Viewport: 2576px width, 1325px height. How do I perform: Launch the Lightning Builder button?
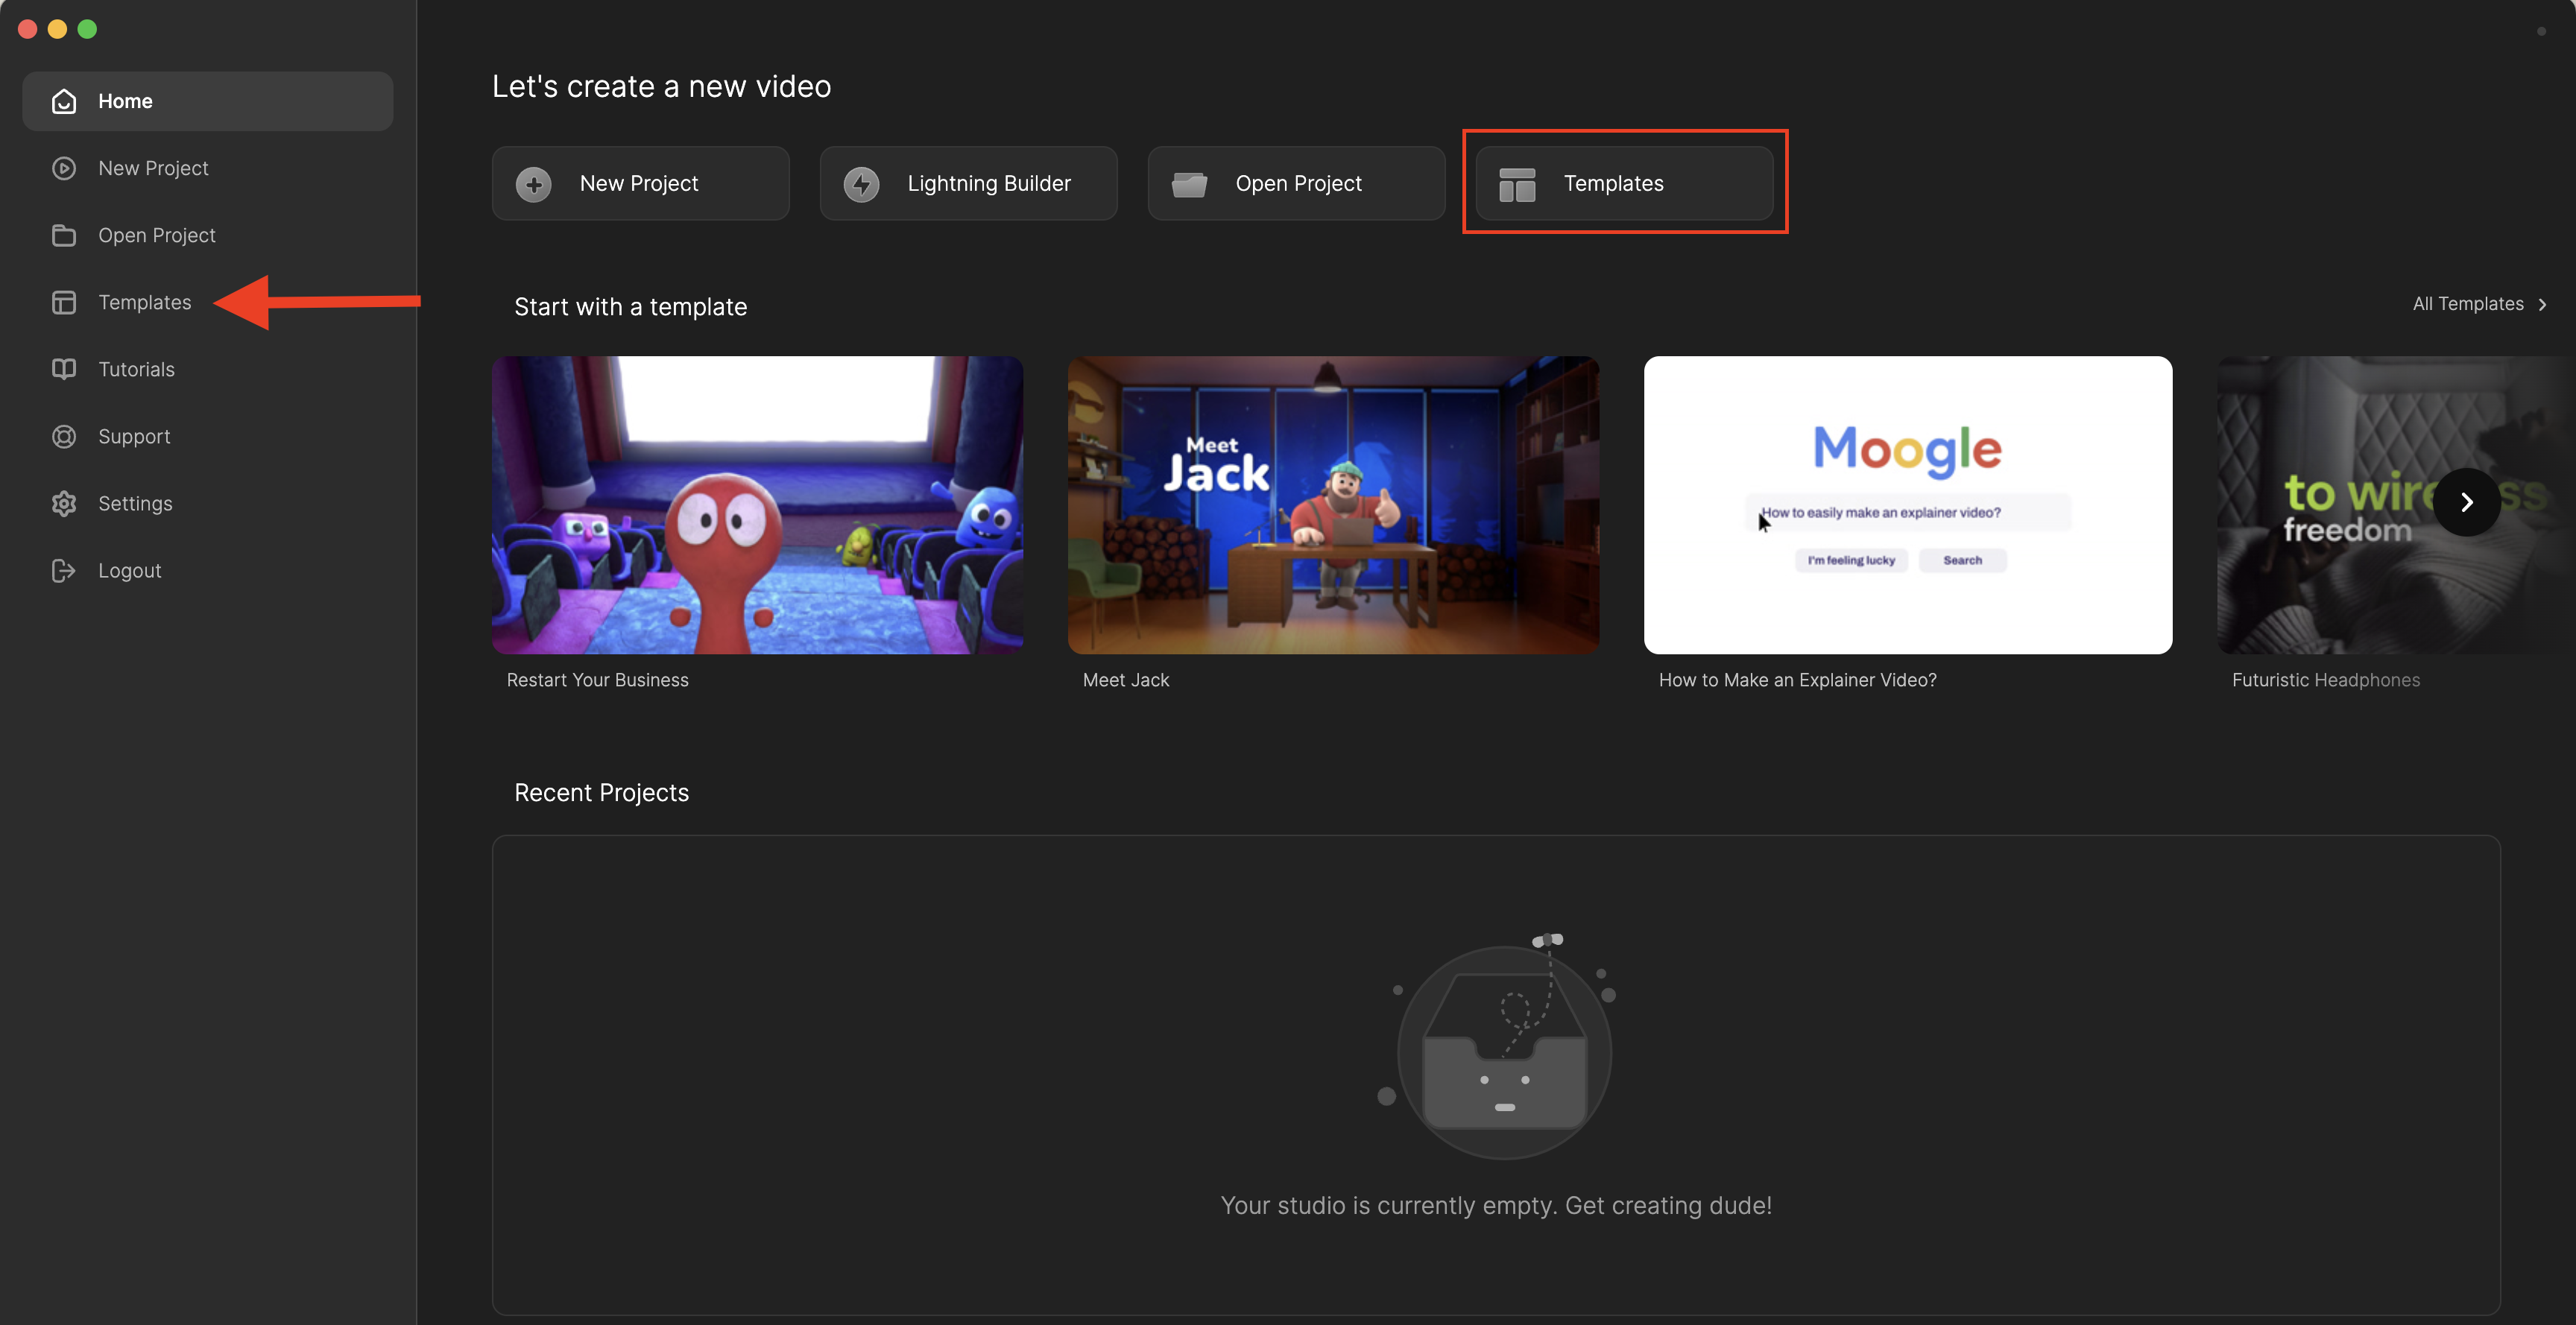(x=969, y=184)
